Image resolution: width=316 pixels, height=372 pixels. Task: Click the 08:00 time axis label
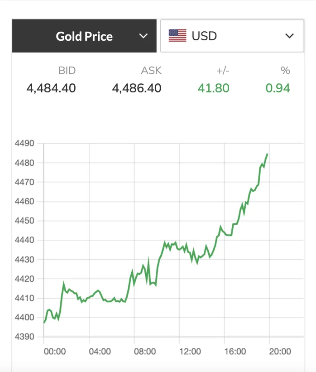click(x=145, y=352)
